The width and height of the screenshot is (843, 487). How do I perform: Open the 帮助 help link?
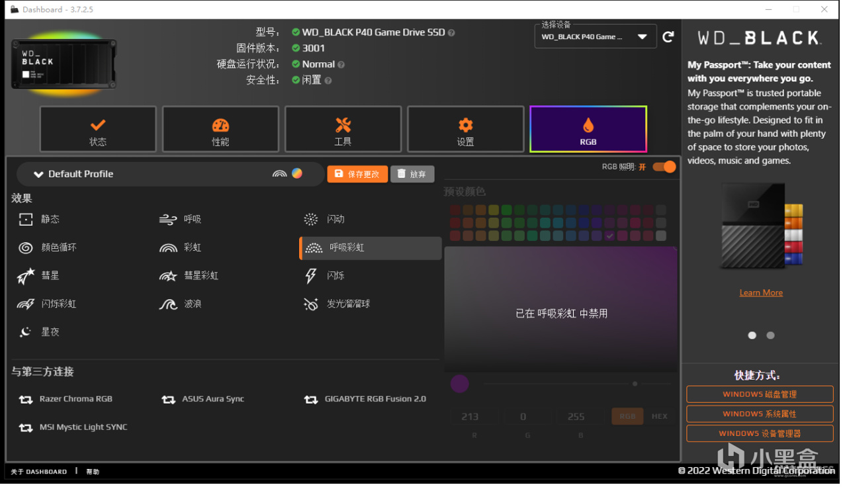[93, 472]
